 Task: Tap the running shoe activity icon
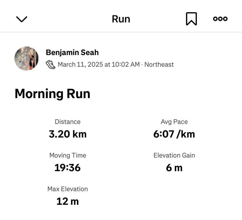click(x=51, y=65)
